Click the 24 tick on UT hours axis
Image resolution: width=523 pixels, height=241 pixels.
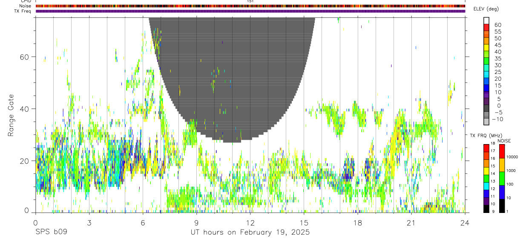pyautogui.click(x=465, y=223)
